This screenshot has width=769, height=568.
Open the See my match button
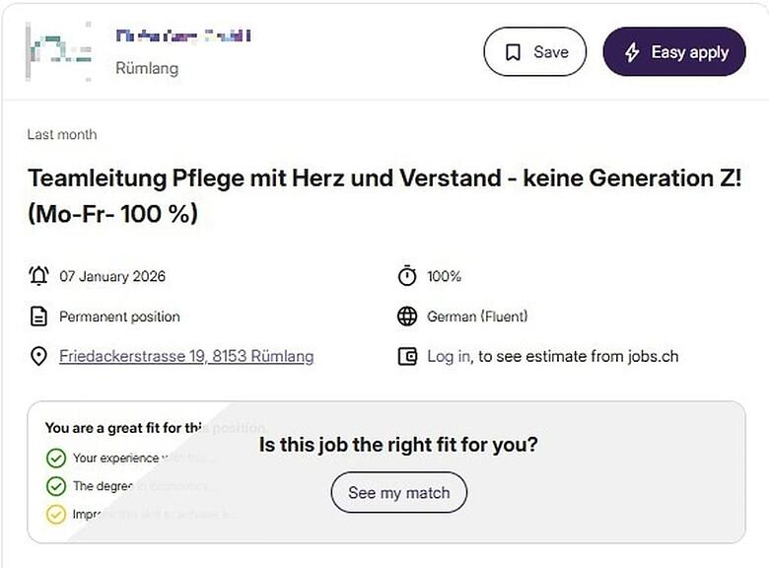398,493
